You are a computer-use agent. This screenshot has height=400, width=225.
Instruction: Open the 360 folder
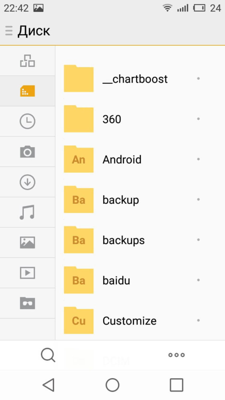pyautogui.click(x=112, y=119)
